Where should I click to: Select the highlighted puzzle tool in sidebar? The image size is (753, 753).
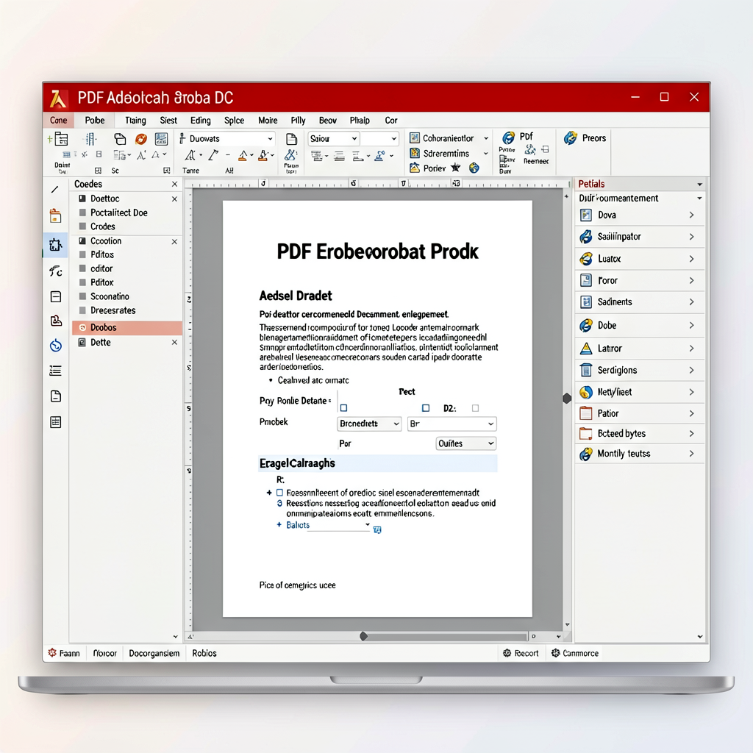click(56, 245)
